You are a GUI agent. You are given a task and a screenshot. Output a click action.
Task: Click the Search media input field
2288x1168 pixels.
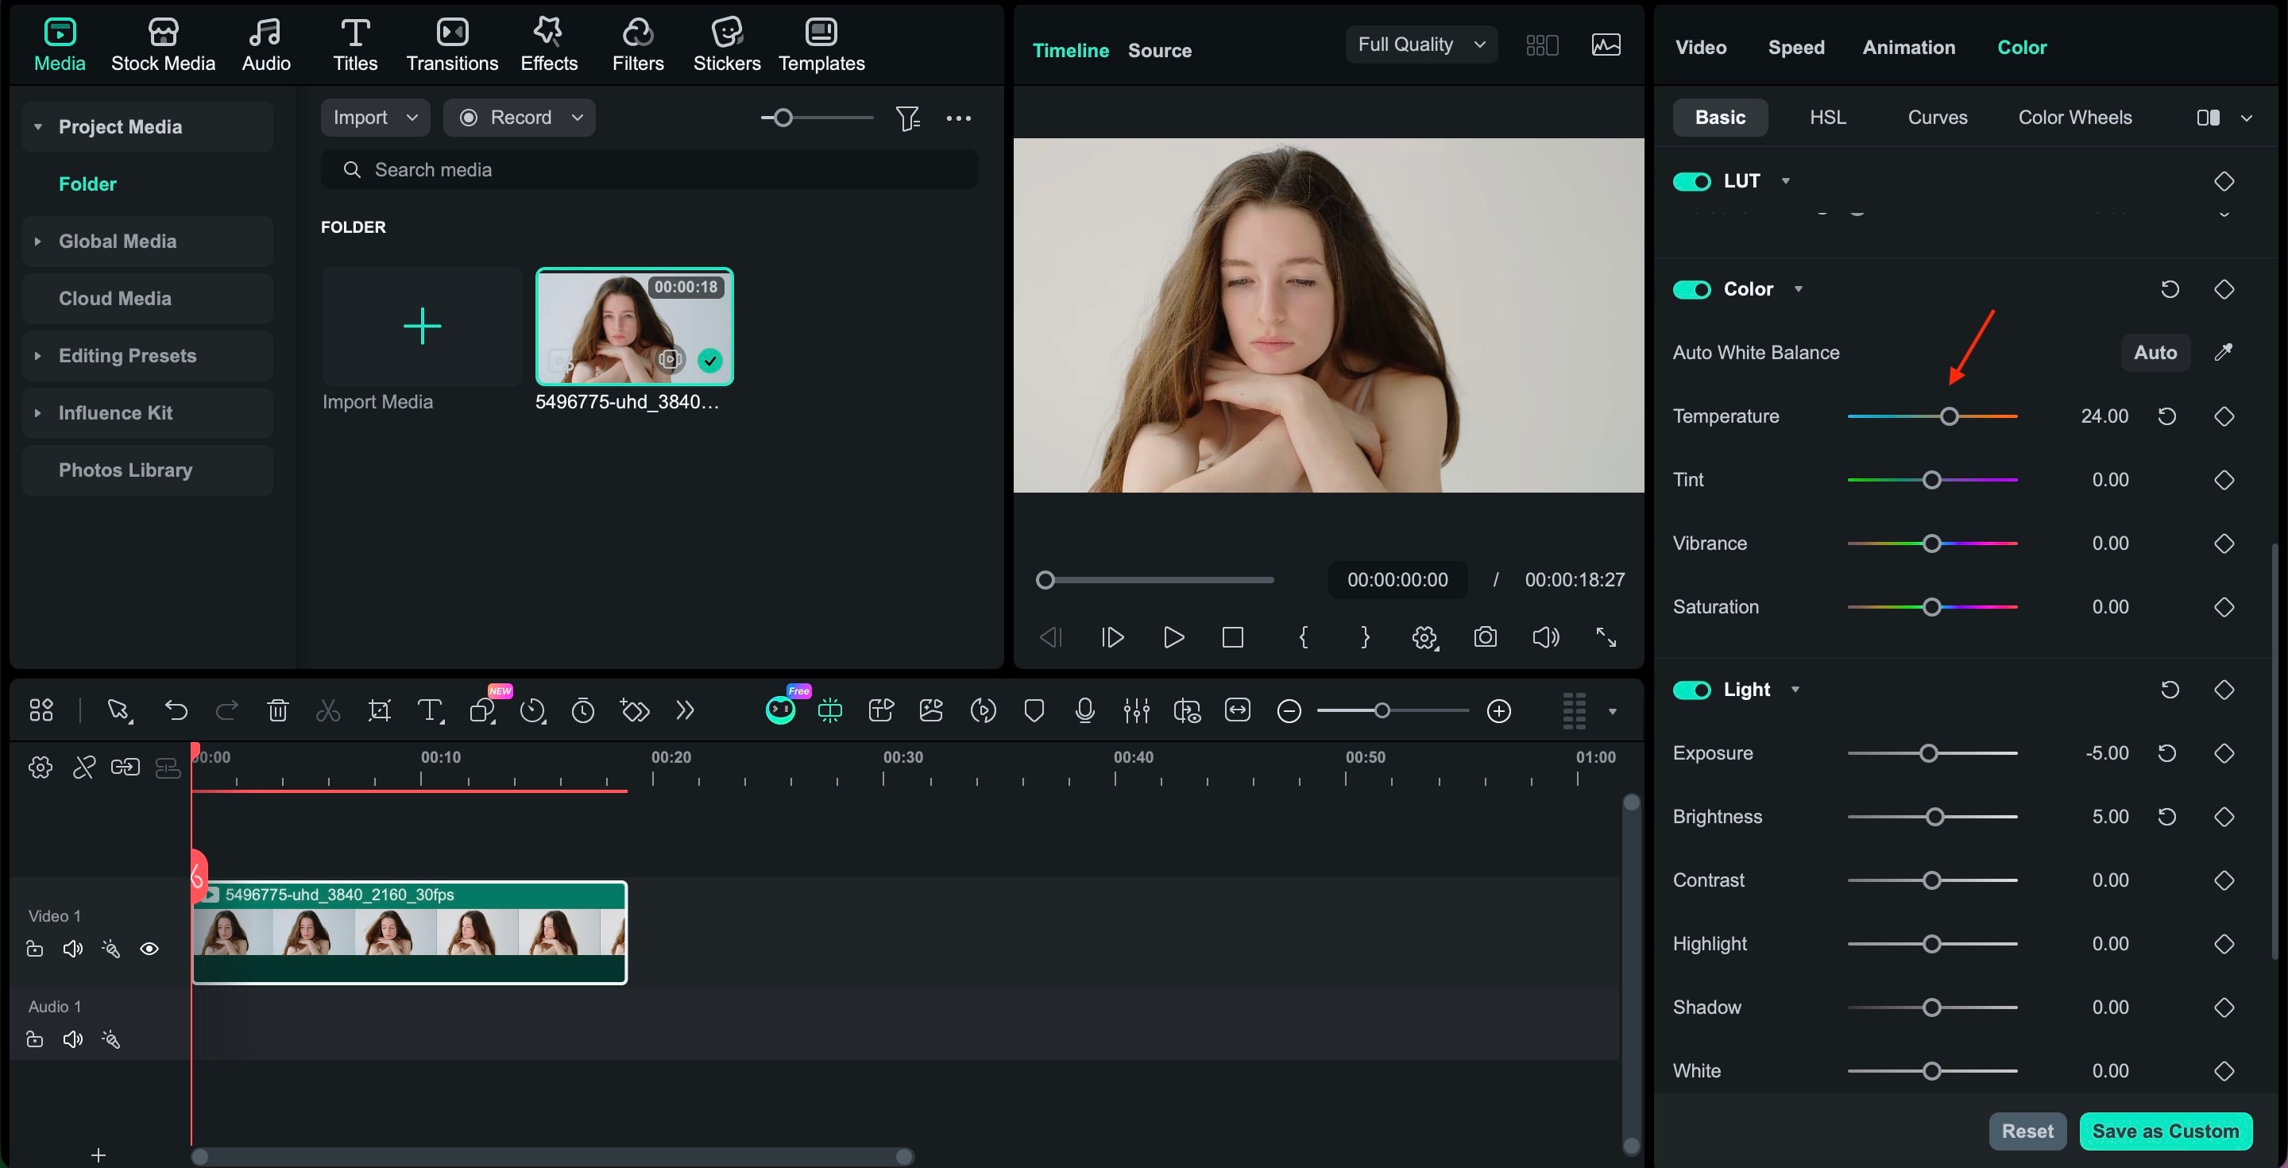pyautogui.click(x=648, y=170)
